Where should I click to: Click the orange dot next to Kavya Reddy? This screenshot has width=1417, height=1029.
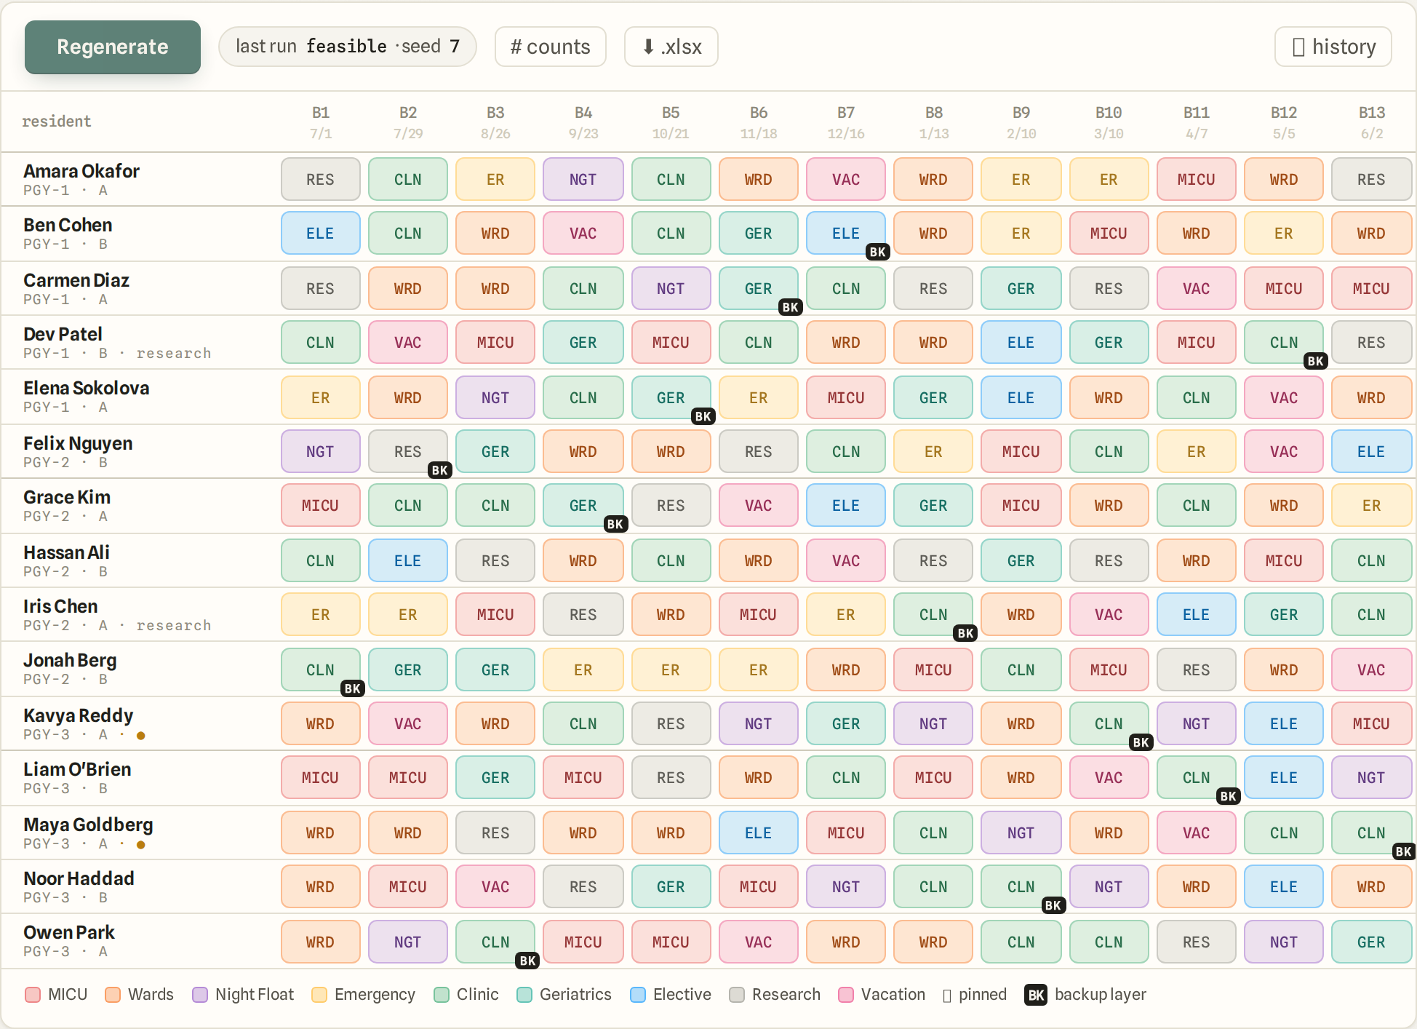[x=141, y=736]
